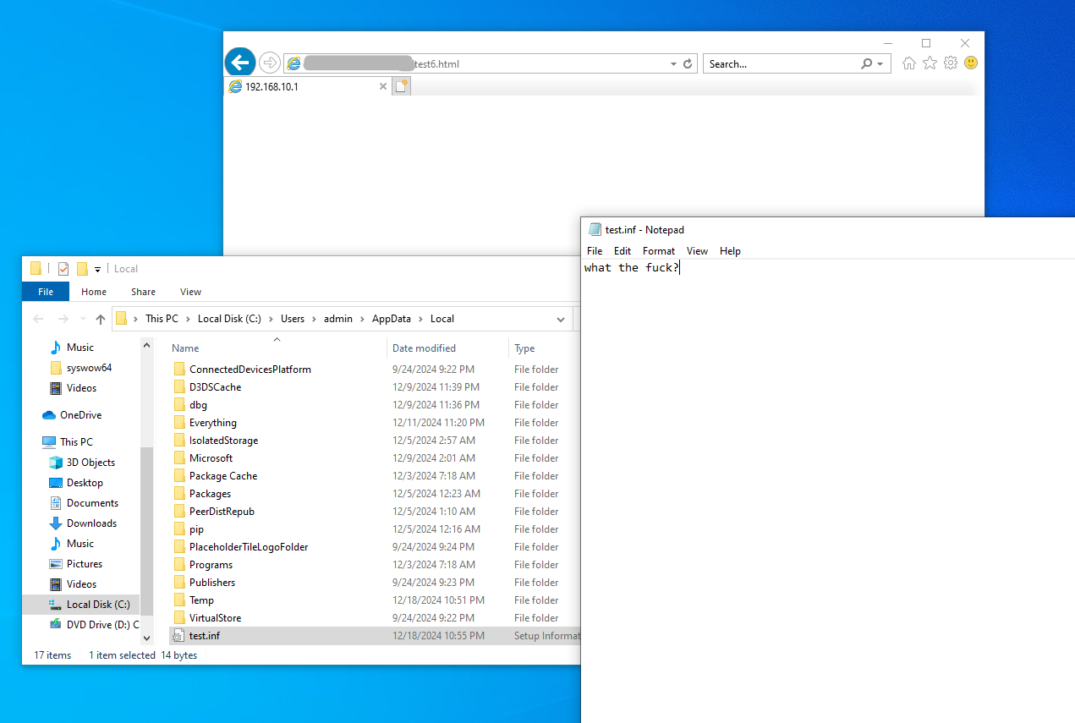Refresh the page in Internet Explorer
This screenshot has width=1075, height=723.
[688, 63]
